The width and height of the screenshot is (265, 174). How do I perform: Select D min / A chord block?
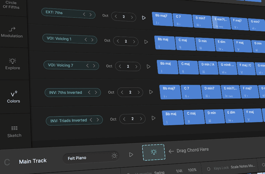click(x=207, y=67)
